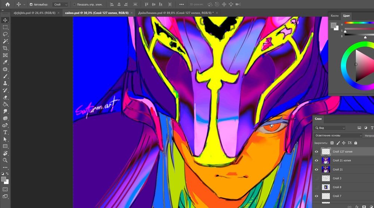The height and width of the screenshot is (208, 374).
Task: Select the Frame tool
Action: (5, 55)
